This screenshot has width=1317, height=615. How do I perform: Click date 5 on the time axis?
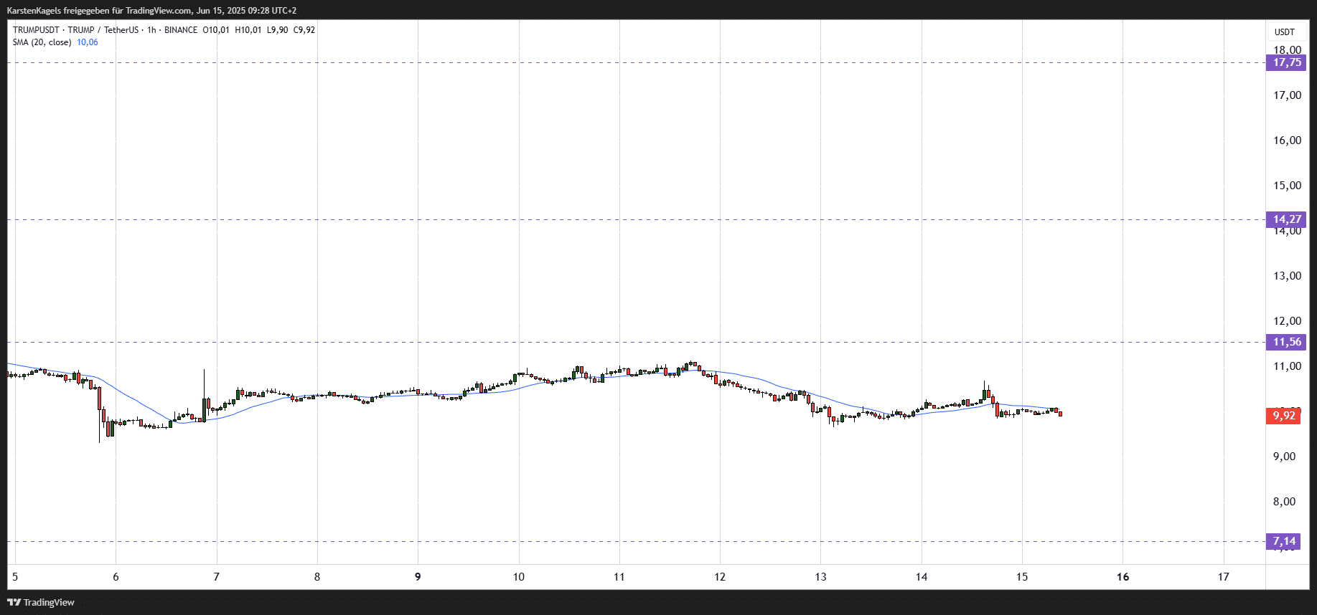pyautogui.click(x=14, y=576)
